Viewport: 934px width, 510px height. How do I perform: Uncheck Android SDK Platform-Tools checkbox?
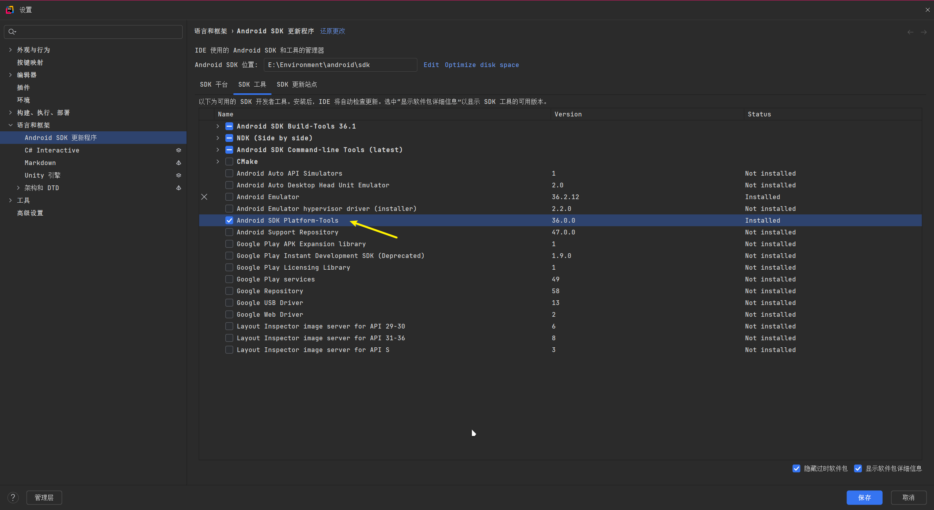229,220
